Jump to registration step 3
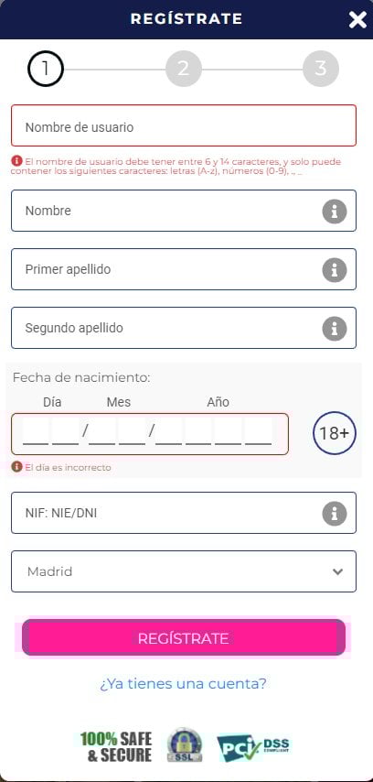This screenshot has width=373, height=782. [321, 69]
